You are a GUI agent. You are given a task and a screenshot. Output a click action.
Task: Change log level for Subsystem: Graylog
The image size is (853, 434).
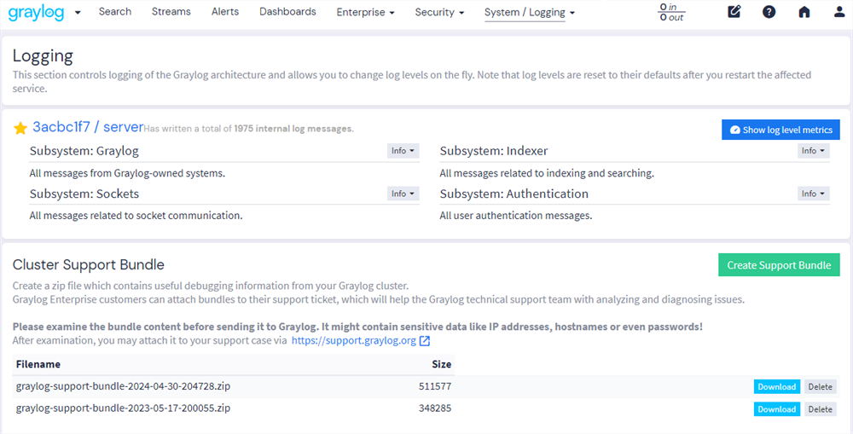click(x=403, y=151)
